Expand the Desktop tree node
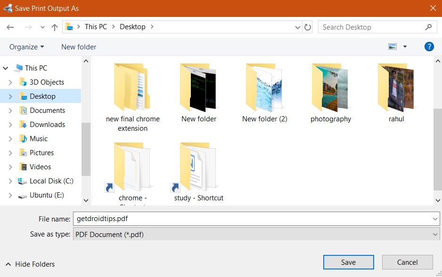Viewport: 442px width, 277px height. coord(10,96)
